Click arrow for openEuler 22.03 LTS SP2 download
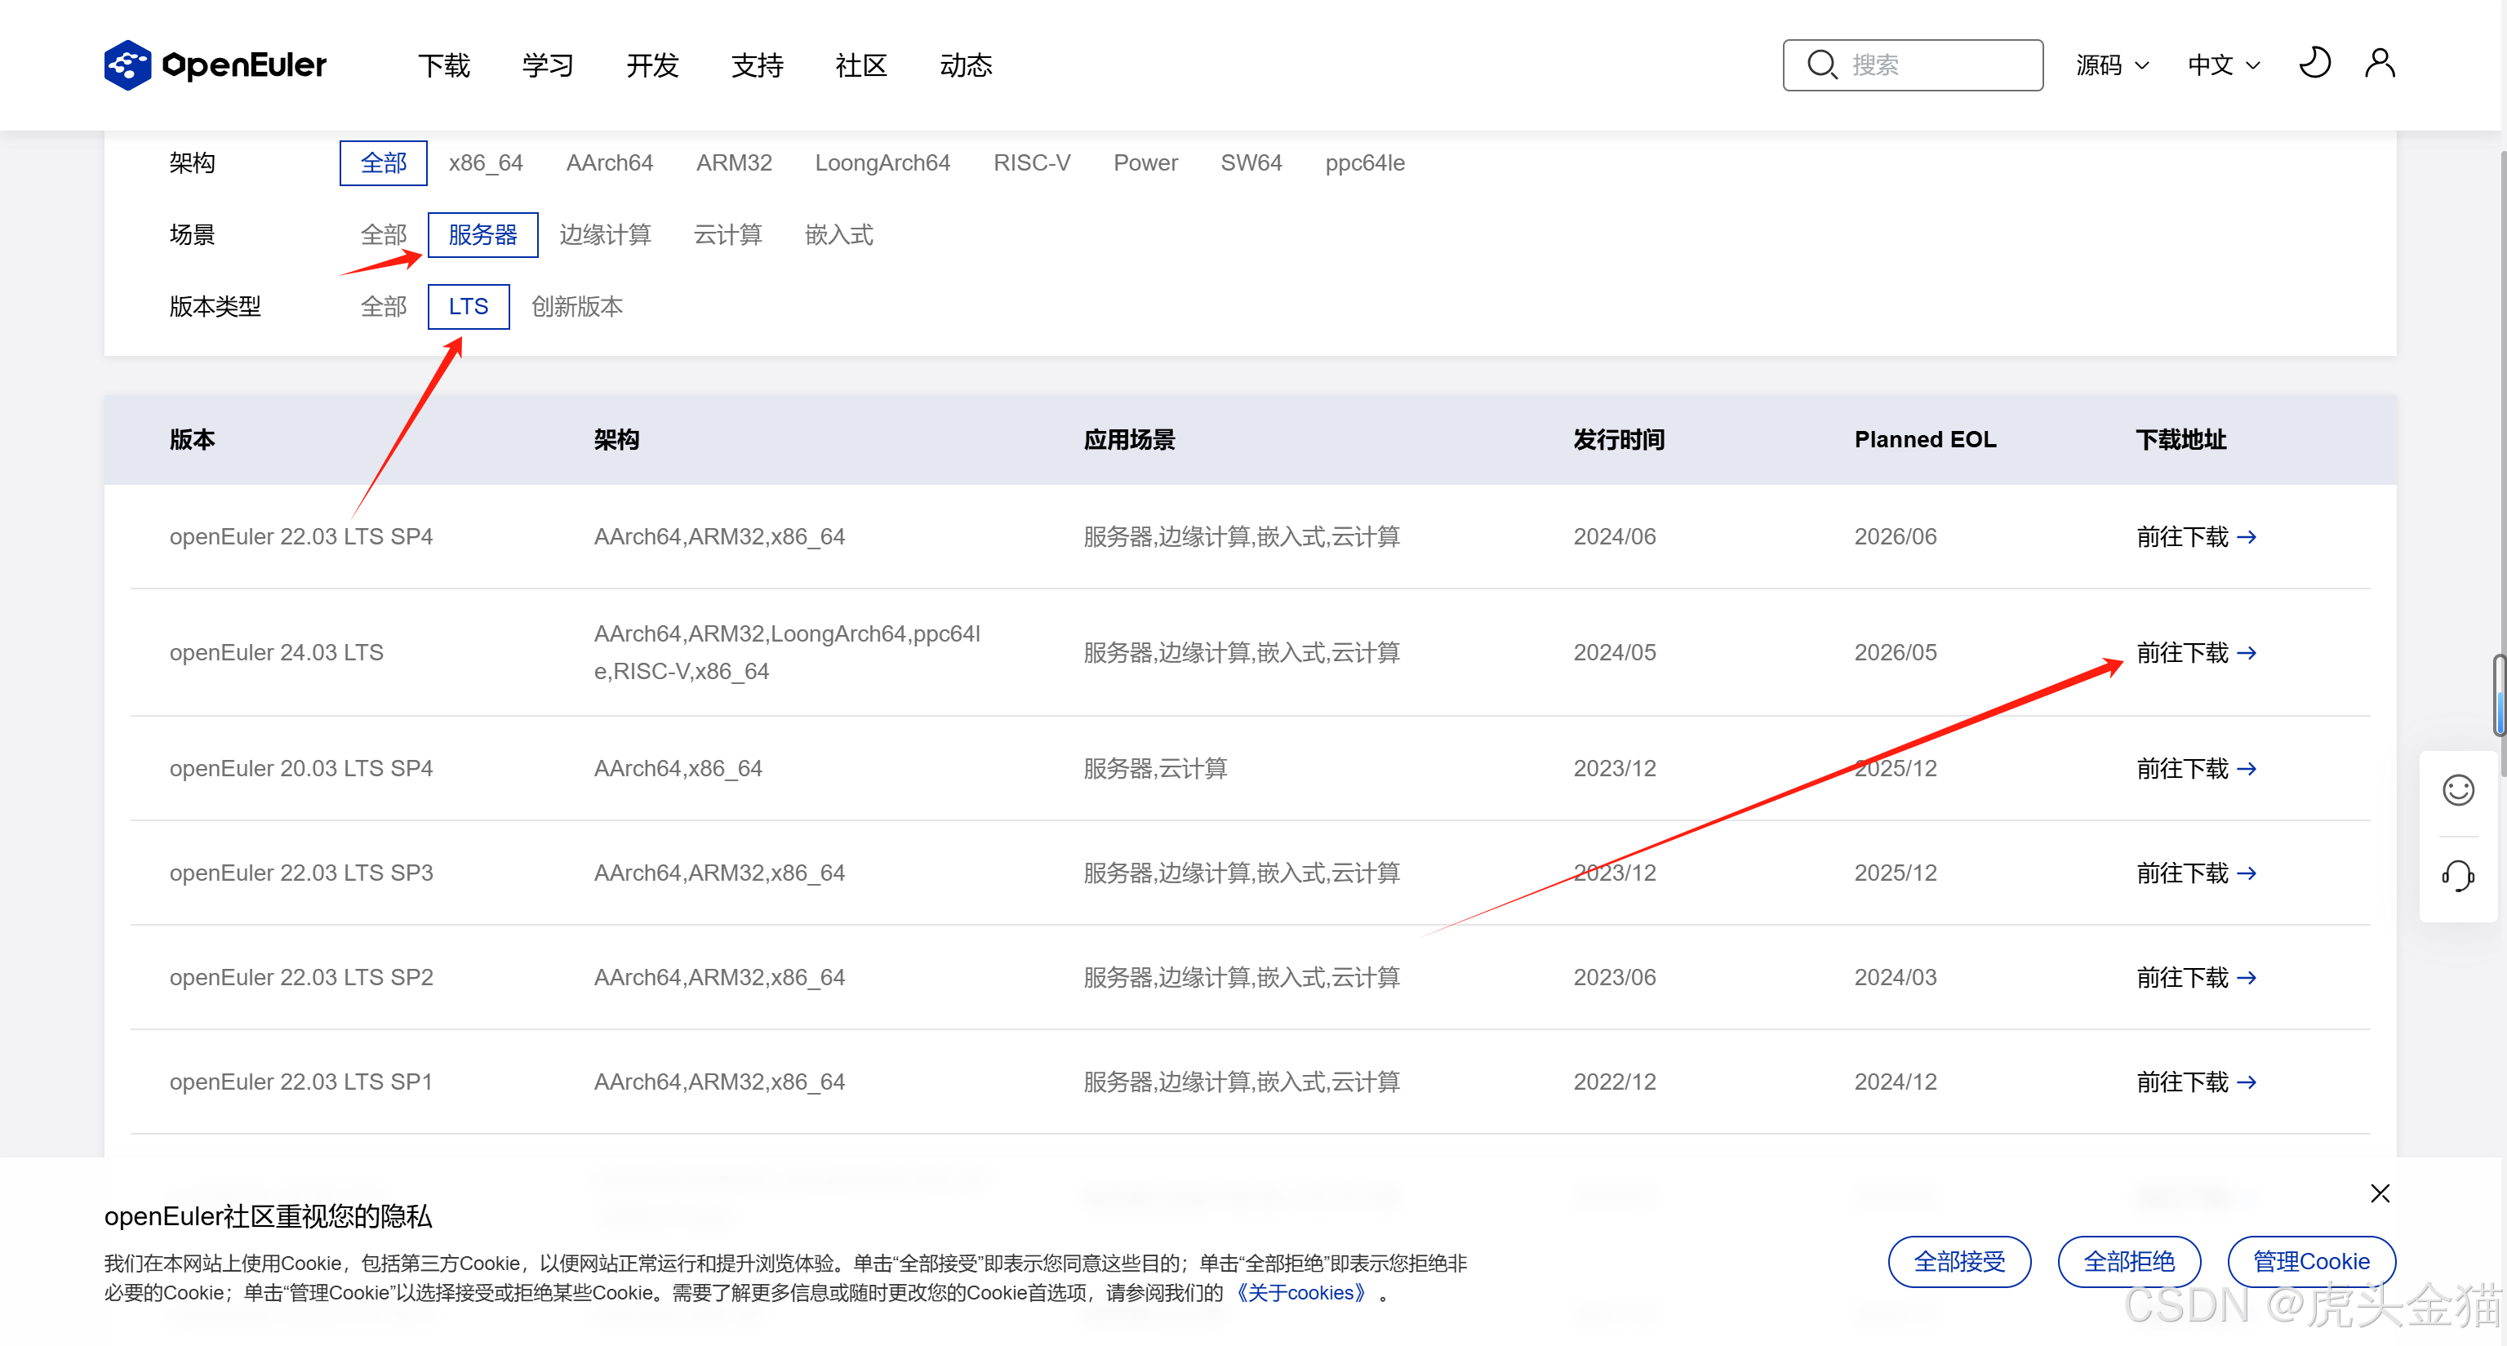Screen dimensions: 2507x1346 pos(2247,977)
